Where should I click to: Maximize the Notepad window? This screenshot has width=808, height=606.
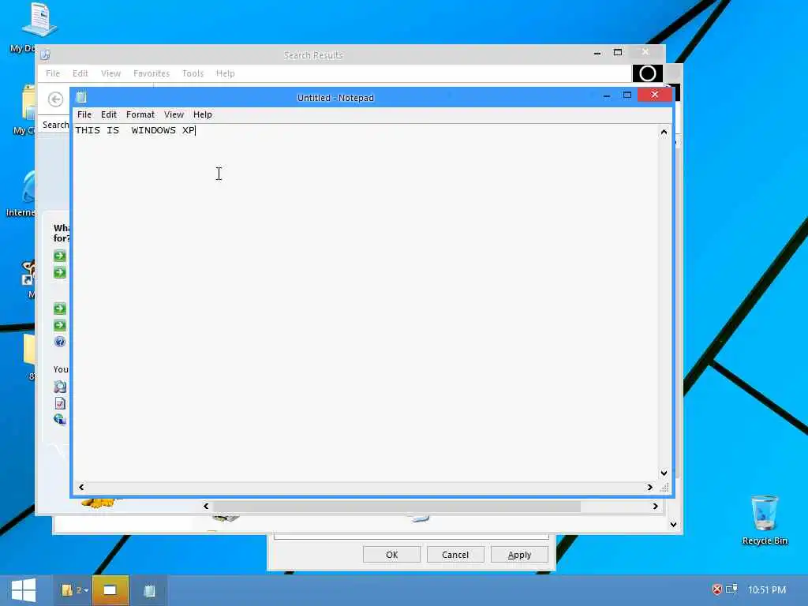pos(627,95)
